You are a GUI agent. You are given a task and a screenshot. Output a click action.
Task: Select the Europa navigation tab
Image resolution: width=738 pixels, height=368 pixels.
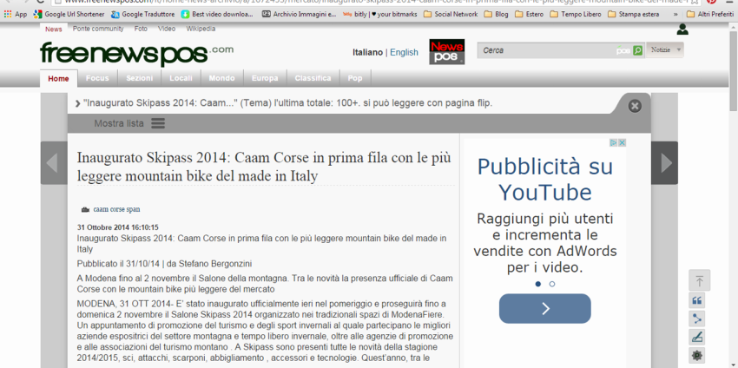pos(265,79)
